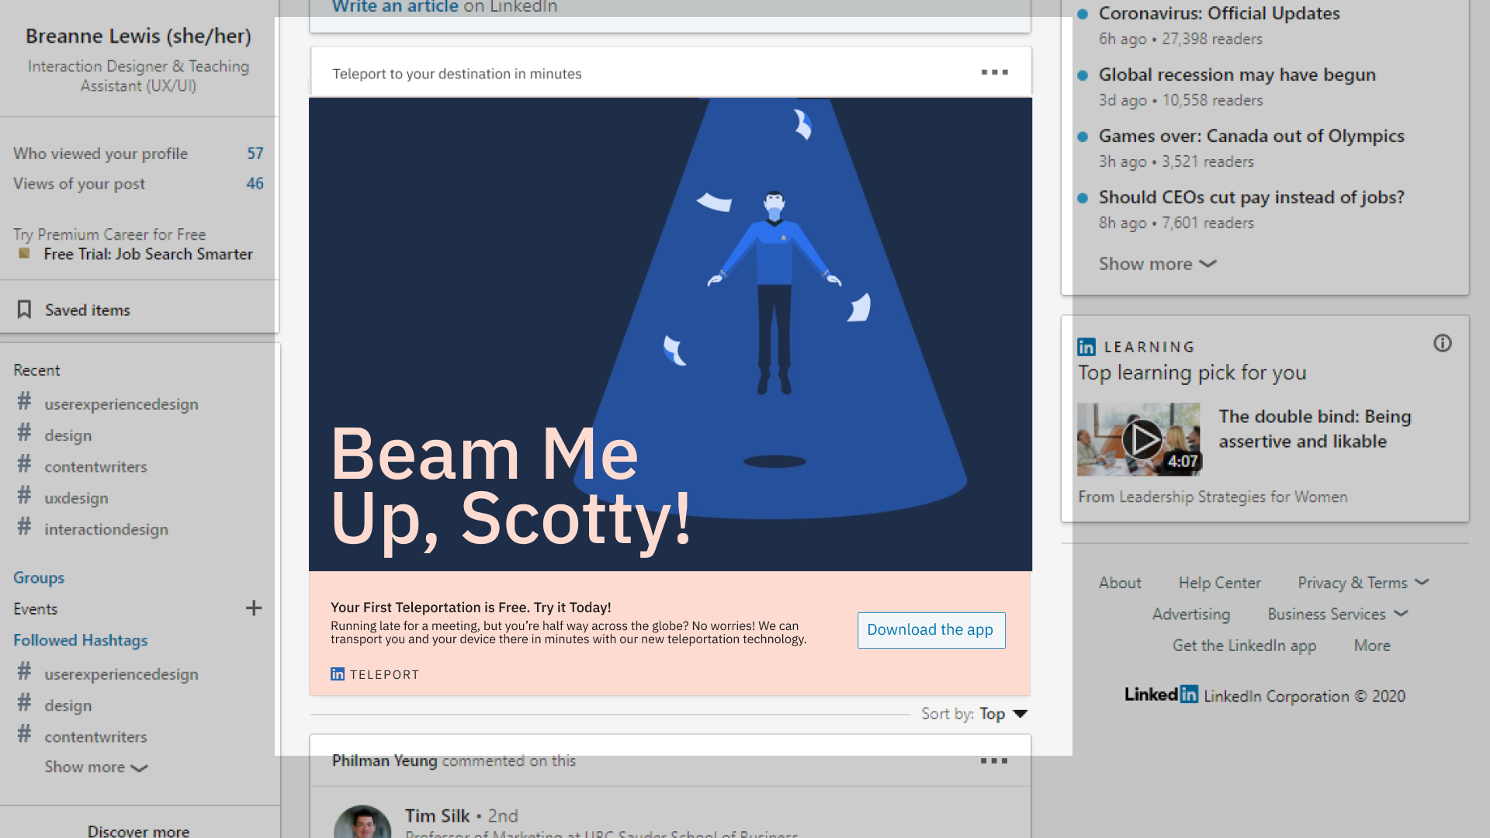Open the Philman Yeung post options menu
Viewport: 1490px width, 838px height.
[x=993, y=761]
